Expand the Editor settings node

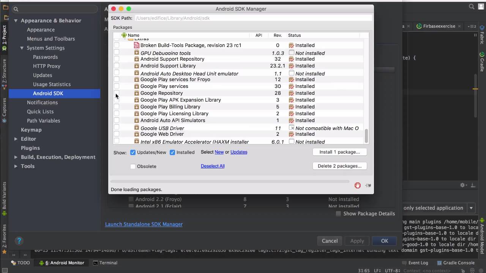[x=16, y=139]
